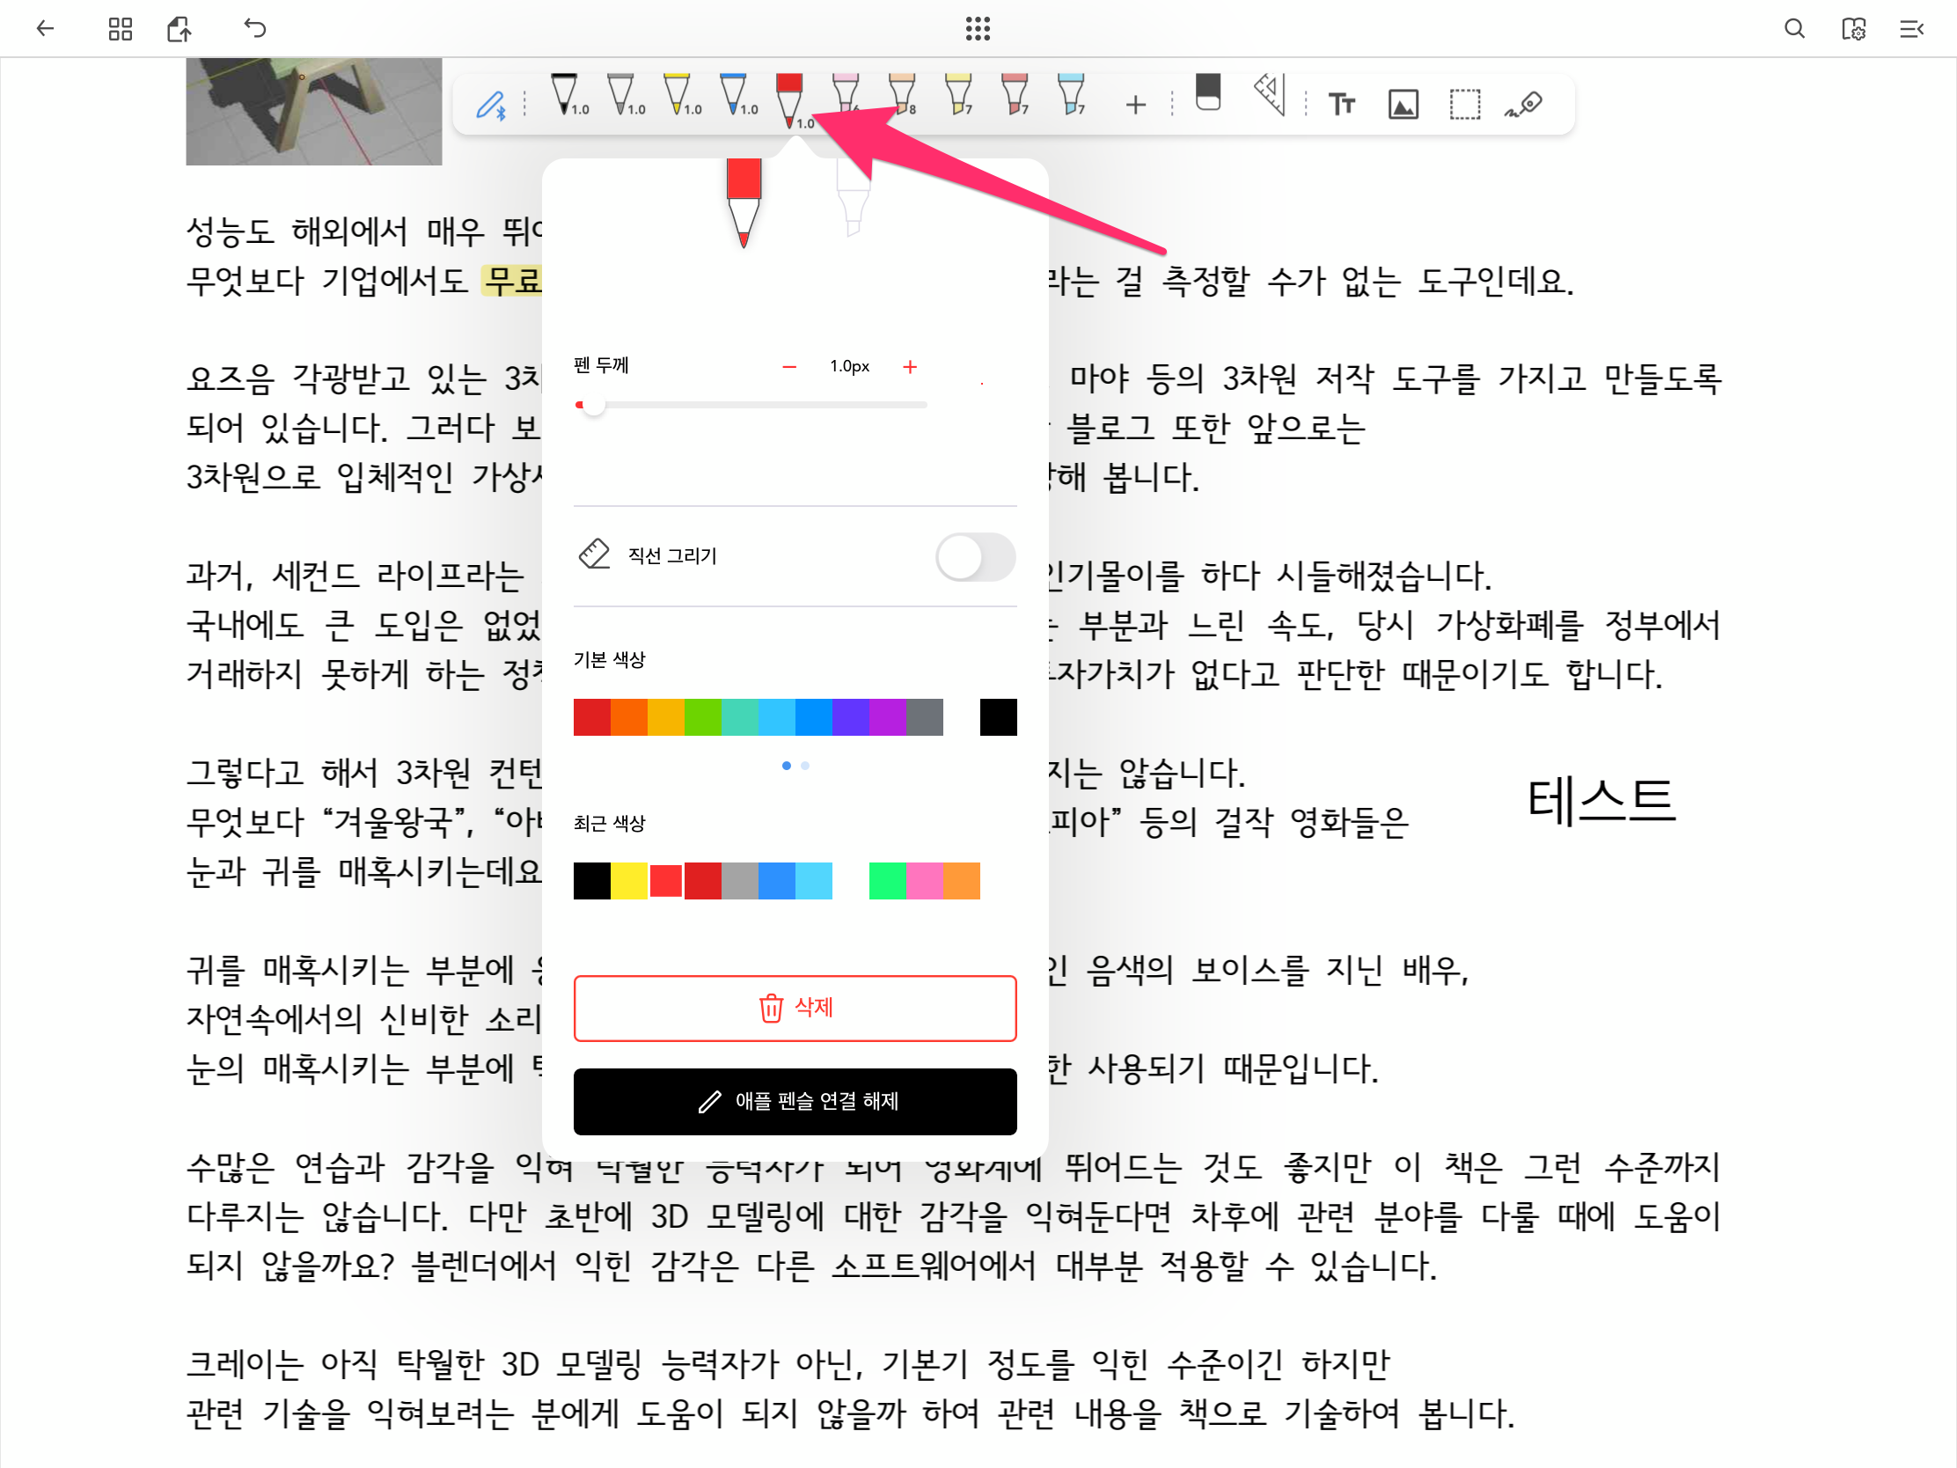Click the insert image tool

click(x=1404, y=105)
